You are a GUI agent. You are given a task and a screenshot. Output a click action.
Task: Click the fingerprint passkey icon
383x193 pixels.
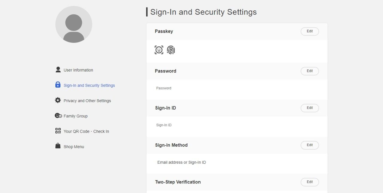[171, 50]
